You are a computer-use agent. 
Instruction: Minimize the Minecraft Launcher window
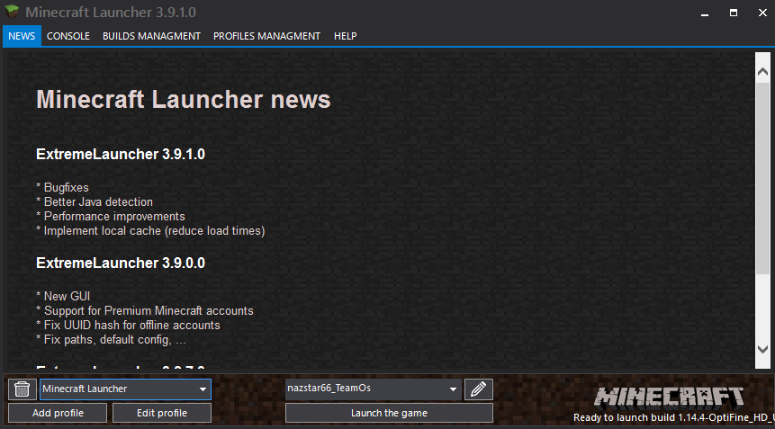point(705,13)
